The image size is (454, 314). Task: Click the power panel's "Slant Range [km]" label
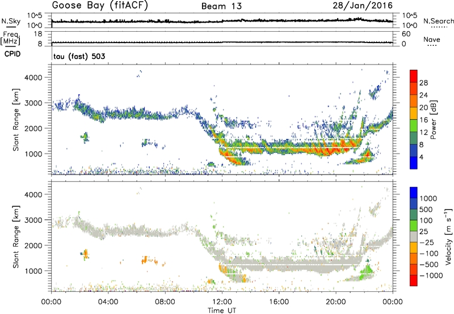point(16,120)
